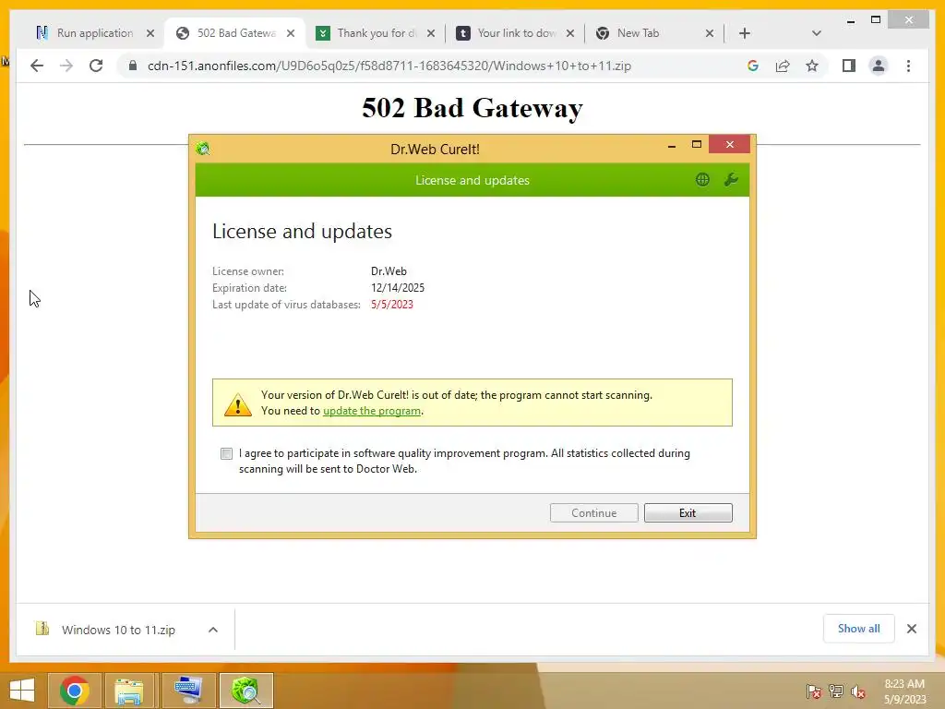Switch to 'Thank you for d' tab
This screenshot has height=709, width=945.
(376, 33)
